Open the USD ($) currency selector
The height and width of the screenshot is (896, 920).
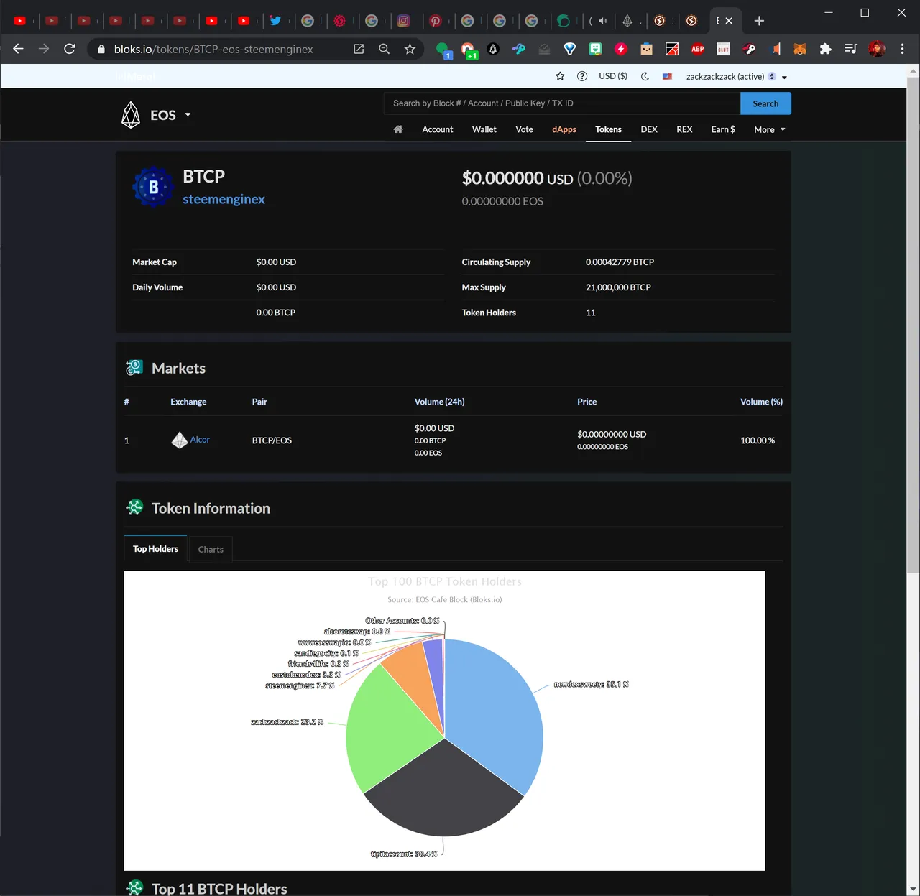pos(613,76)
